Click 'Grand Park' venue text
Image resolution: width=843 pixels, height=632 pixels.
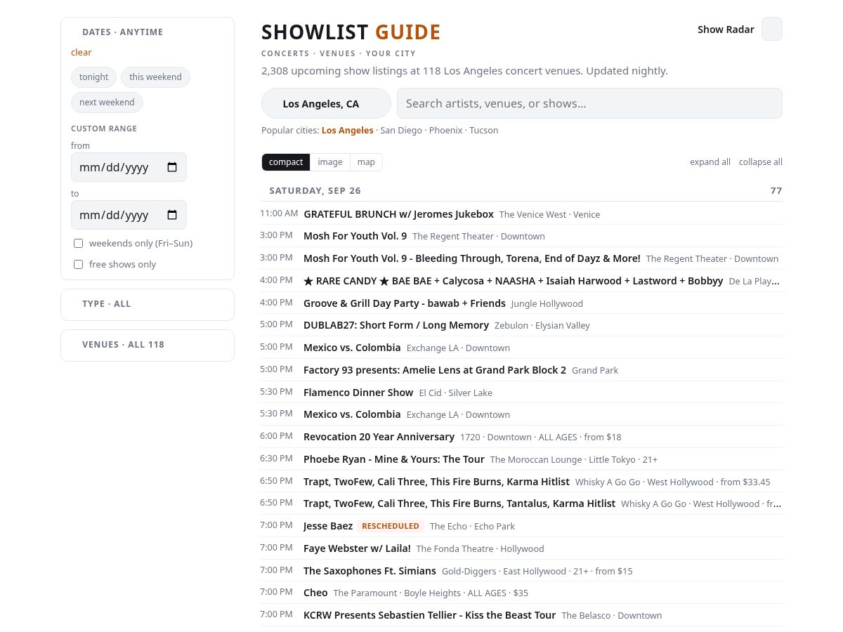(x=595, y=371)
